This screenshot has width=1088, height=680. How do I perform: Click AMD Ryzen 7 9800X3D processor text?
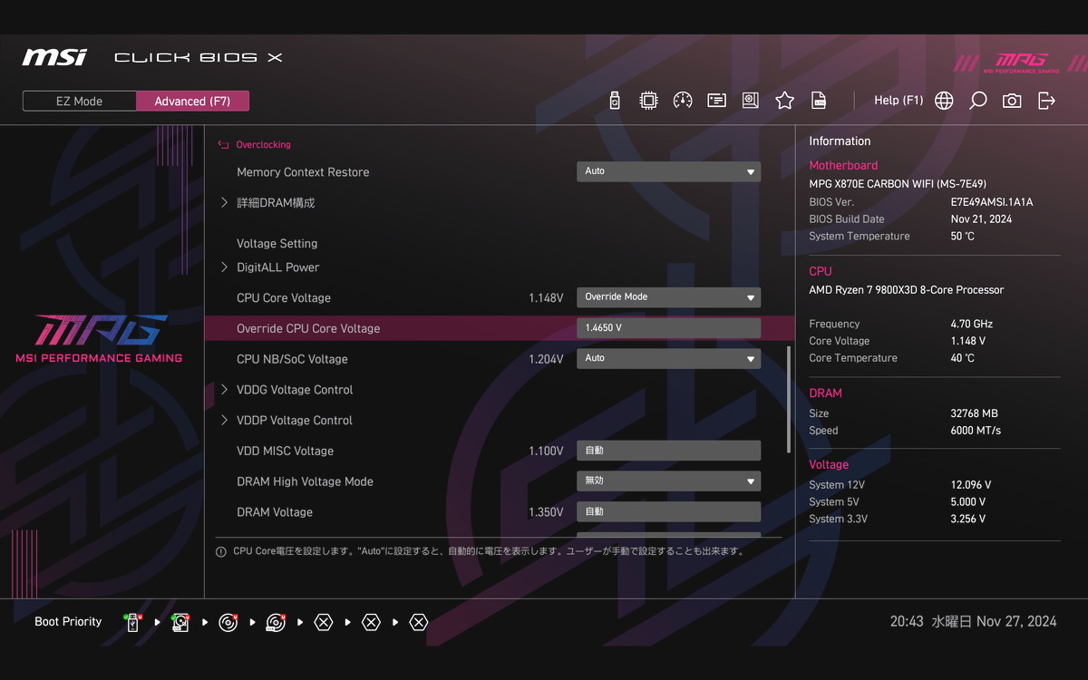pyautogui.click(x=907, y=290)
